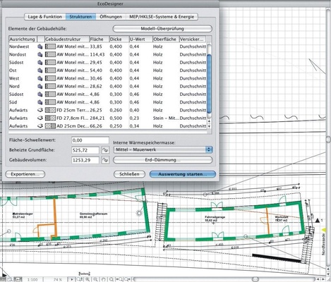Click the wall icon in the Nordost row
This screenshot has height=282, width=331.
[40, 54]
